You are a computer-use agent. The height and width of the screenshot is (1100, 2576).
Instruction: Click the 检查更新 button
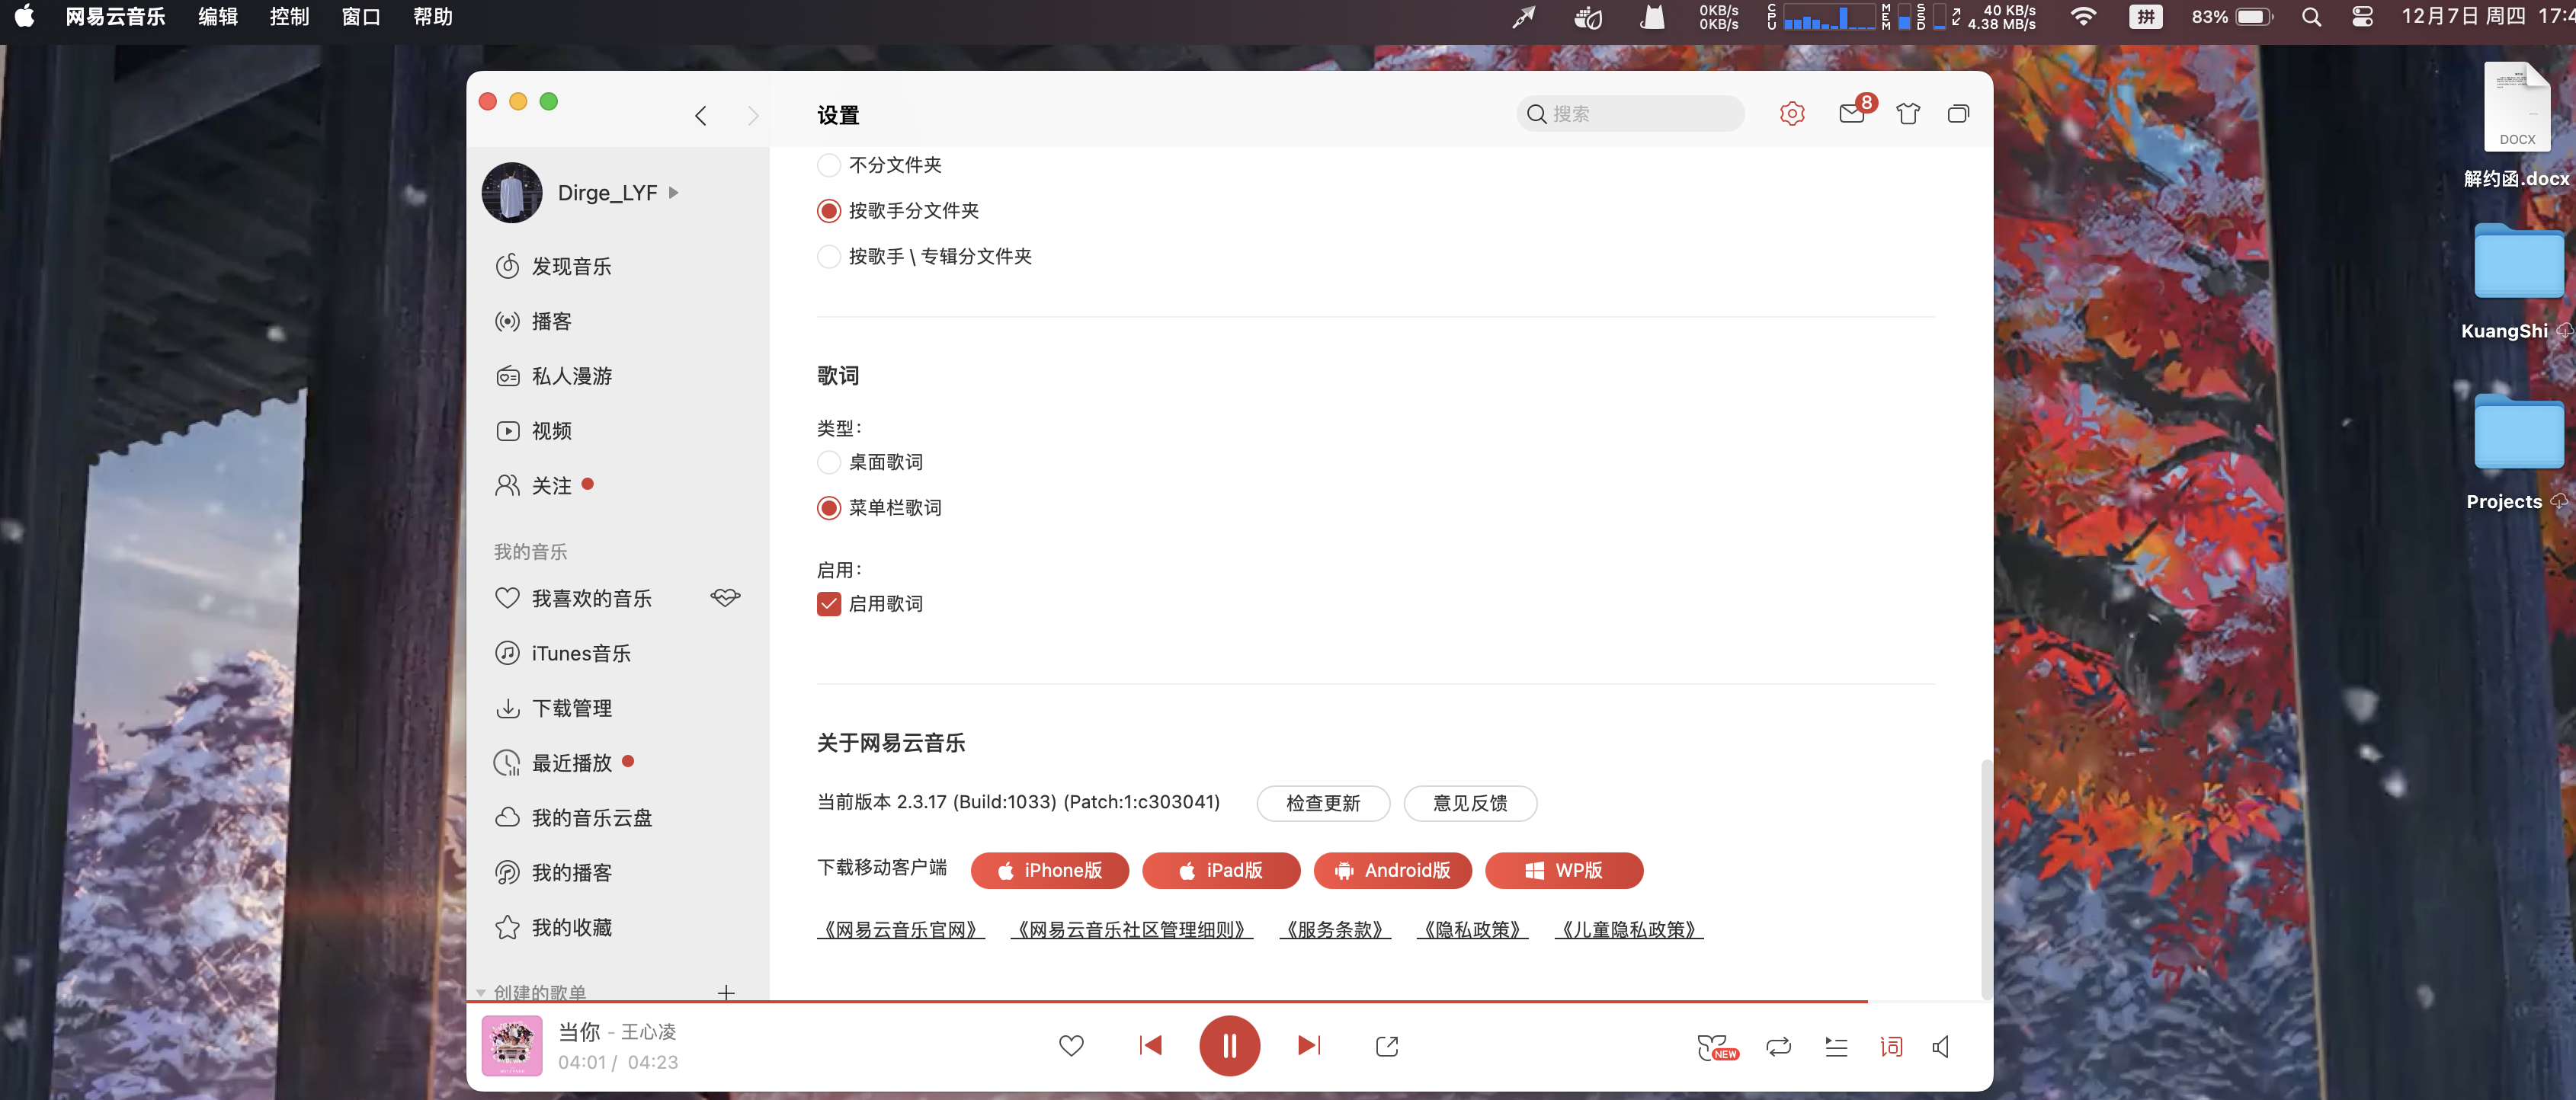(1322, 803)
